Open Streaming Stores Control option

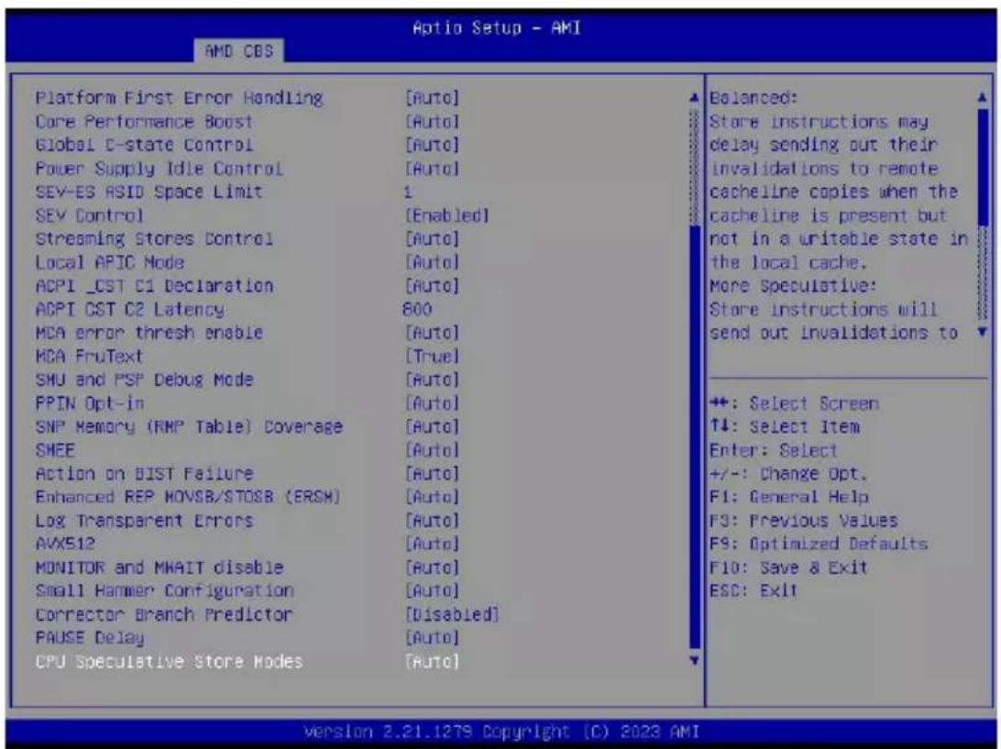click(x=247, y=238)
